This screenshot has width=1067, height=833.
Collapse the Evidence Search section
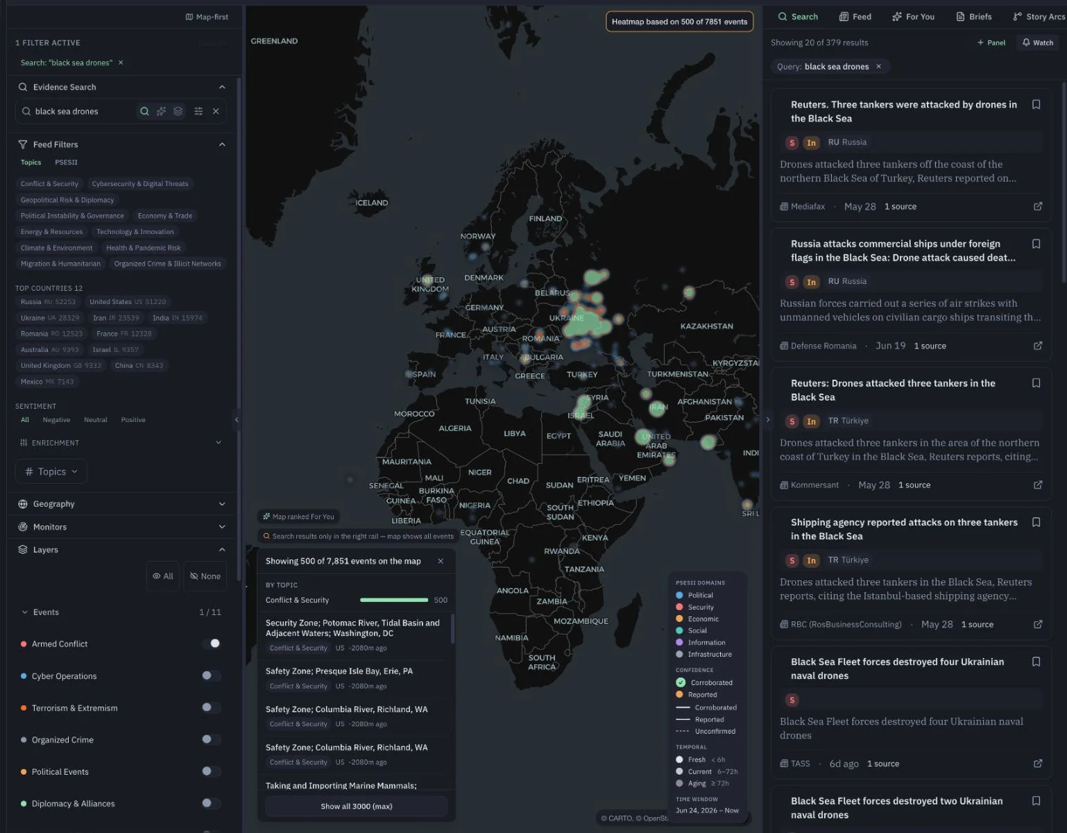[222, 87]
